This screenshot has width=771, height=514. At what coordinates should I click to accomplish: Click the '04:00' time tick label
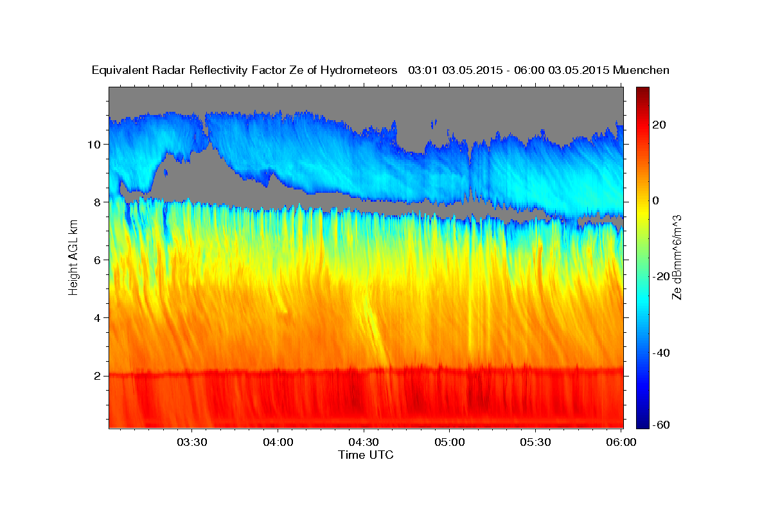(x=278, y=443)
